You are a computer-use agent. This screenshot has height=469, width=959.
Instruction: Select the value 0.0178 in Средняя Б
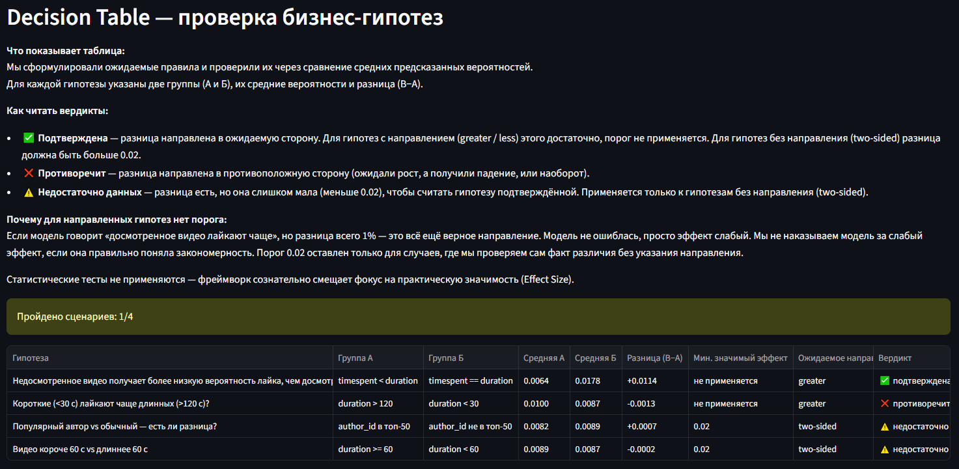(595, 381)
